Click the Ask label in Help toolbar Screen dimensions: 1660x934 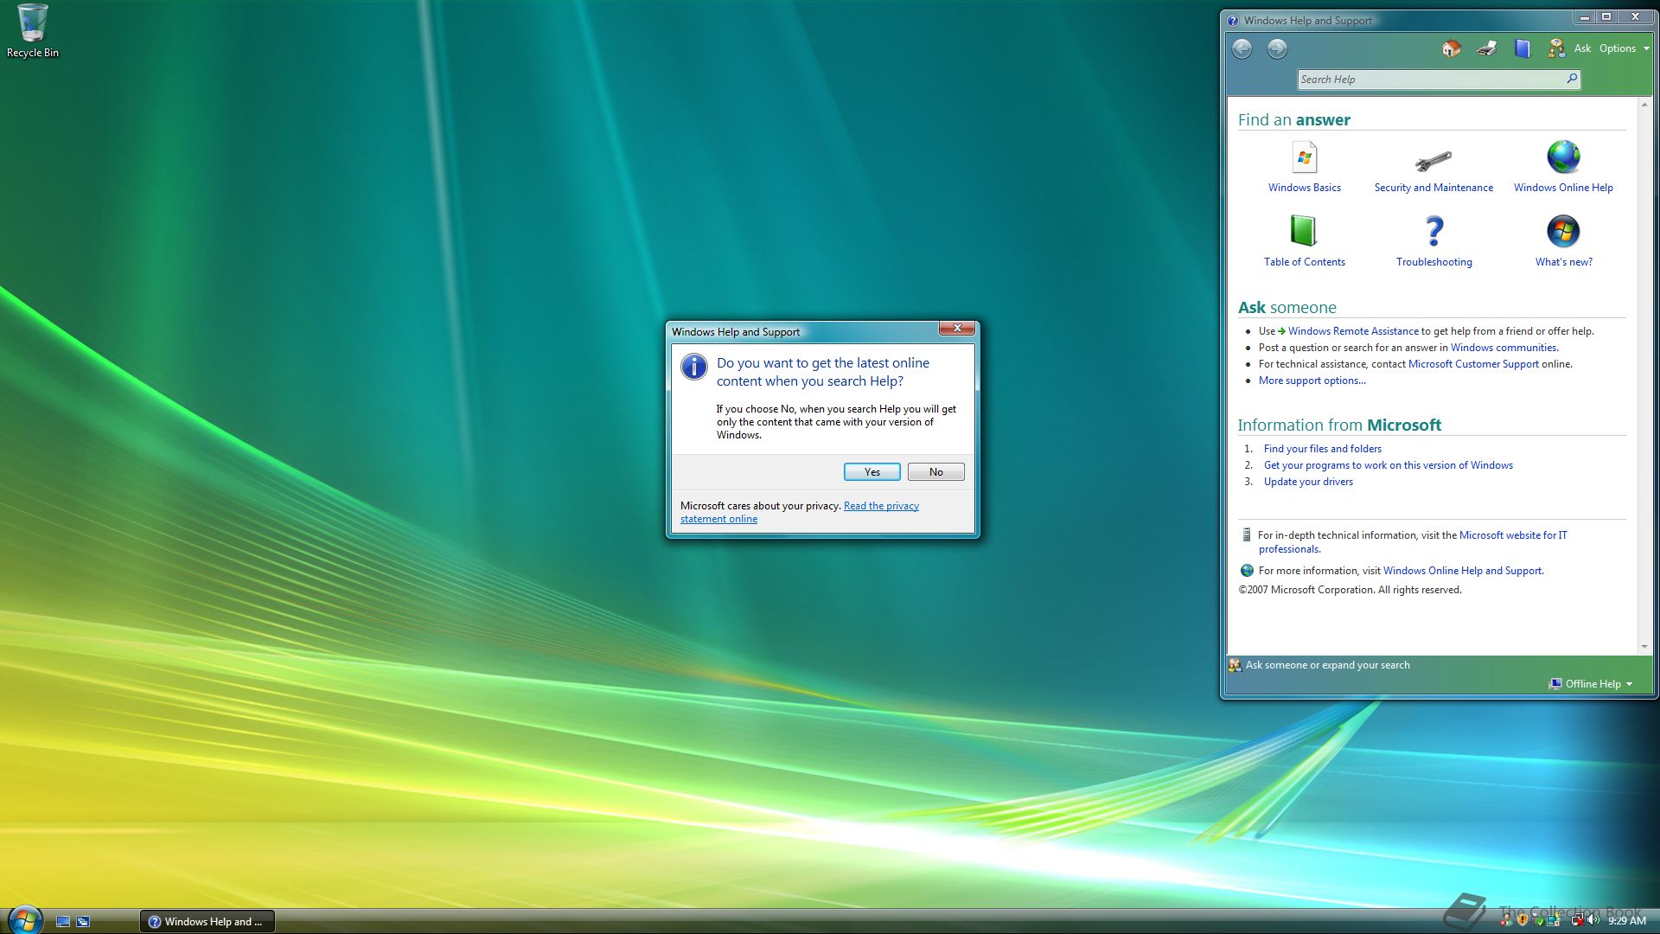click(x=1582, y=48)
